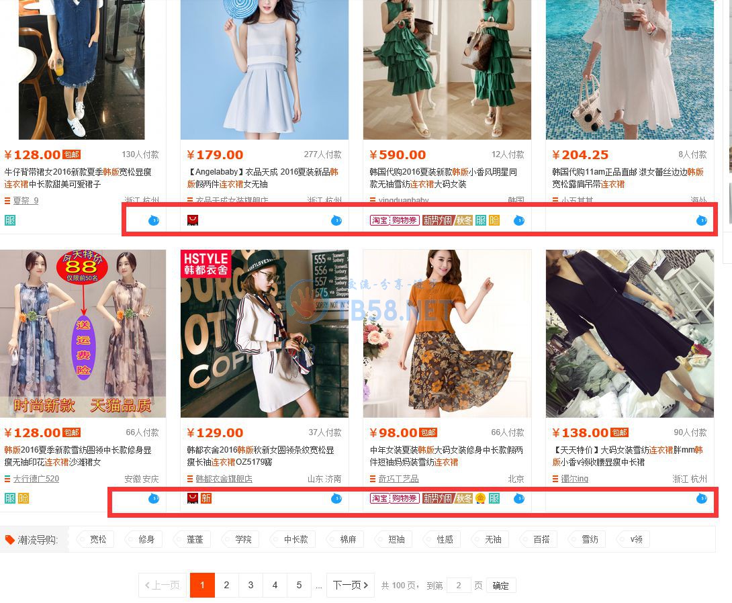
Task: Select the 宽松 style filter tag
Action: [x=98, y=539]
